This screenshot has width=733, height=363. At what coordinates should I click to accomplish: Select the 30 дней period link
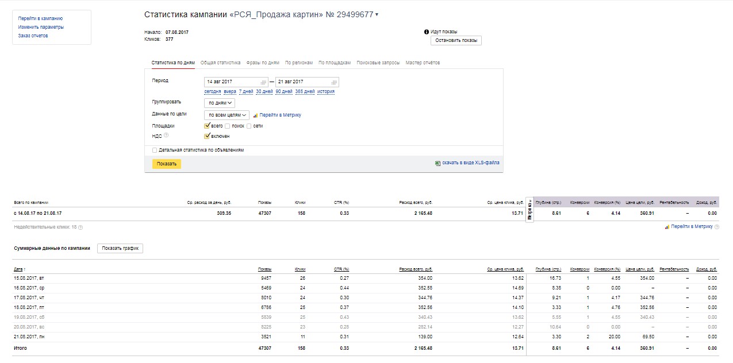[264, 91]
